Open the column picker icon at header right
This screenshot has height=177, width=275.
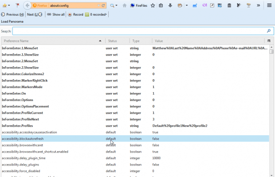click(x=269, y=41)
